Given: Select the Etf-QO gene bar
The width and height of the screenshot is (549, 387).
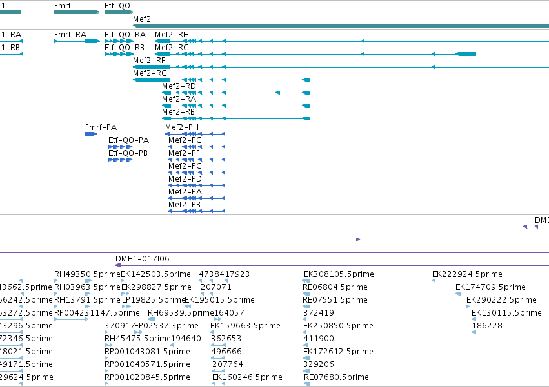Looking at the screenshot, I should coord(119,12).
